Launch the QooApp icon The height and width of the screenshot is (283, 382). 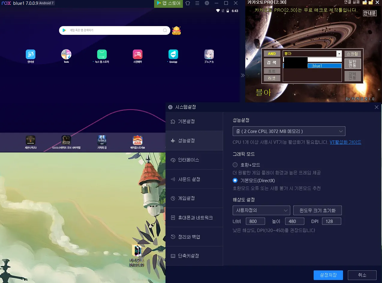pyautogui.click(x=173, y=54)
